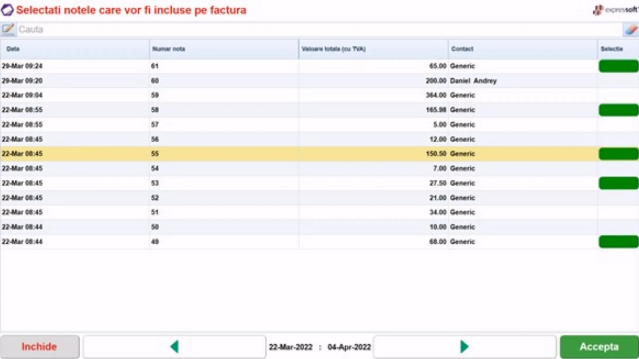Click value 68.00 in note 49 row

click(438, 242)
